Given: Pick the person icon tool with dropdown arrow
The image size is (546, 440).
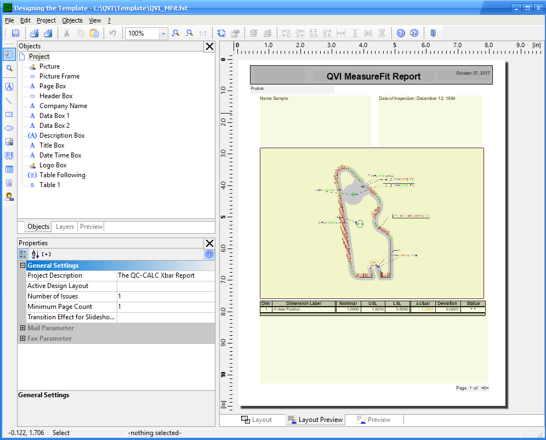Looking at the screenshot, I should pyautogui.click(x=9, y=197).
